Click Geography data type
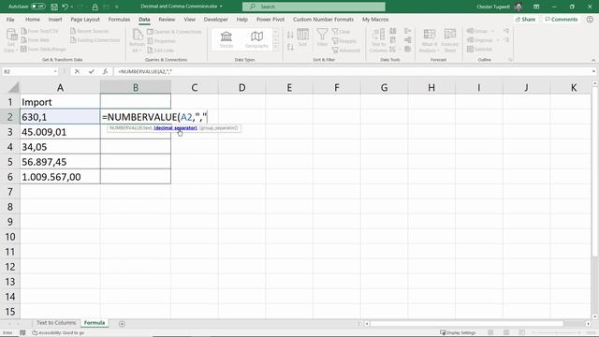The image size is (599, 337). pos(256,39)
